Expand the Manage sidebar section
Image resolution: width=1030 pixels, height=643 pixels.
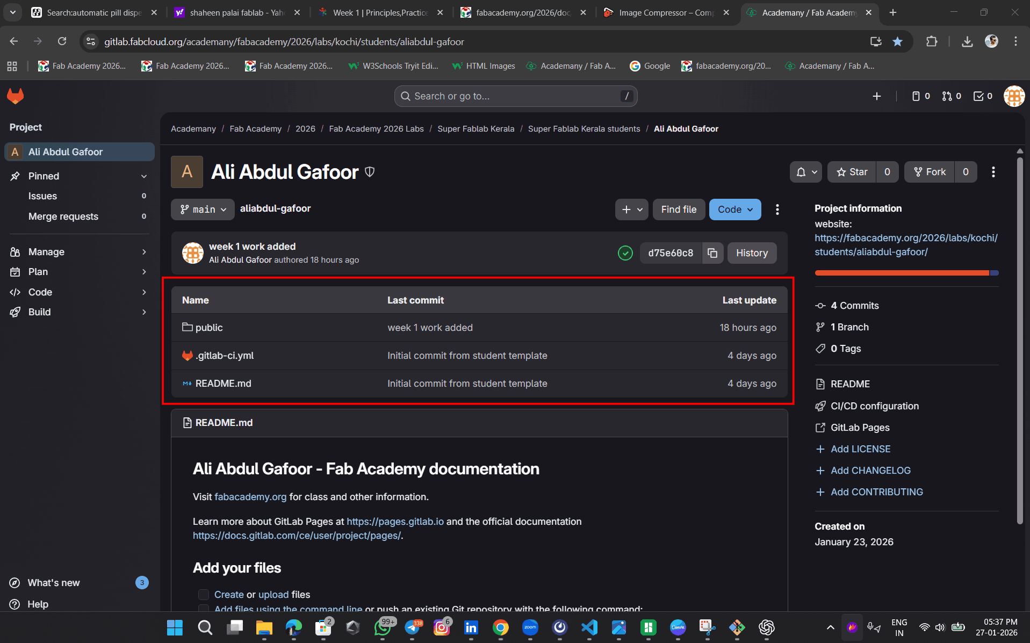[78, 252]
